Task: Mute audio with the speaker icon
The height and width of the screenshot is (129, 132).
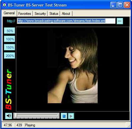Action: (9, 116)
